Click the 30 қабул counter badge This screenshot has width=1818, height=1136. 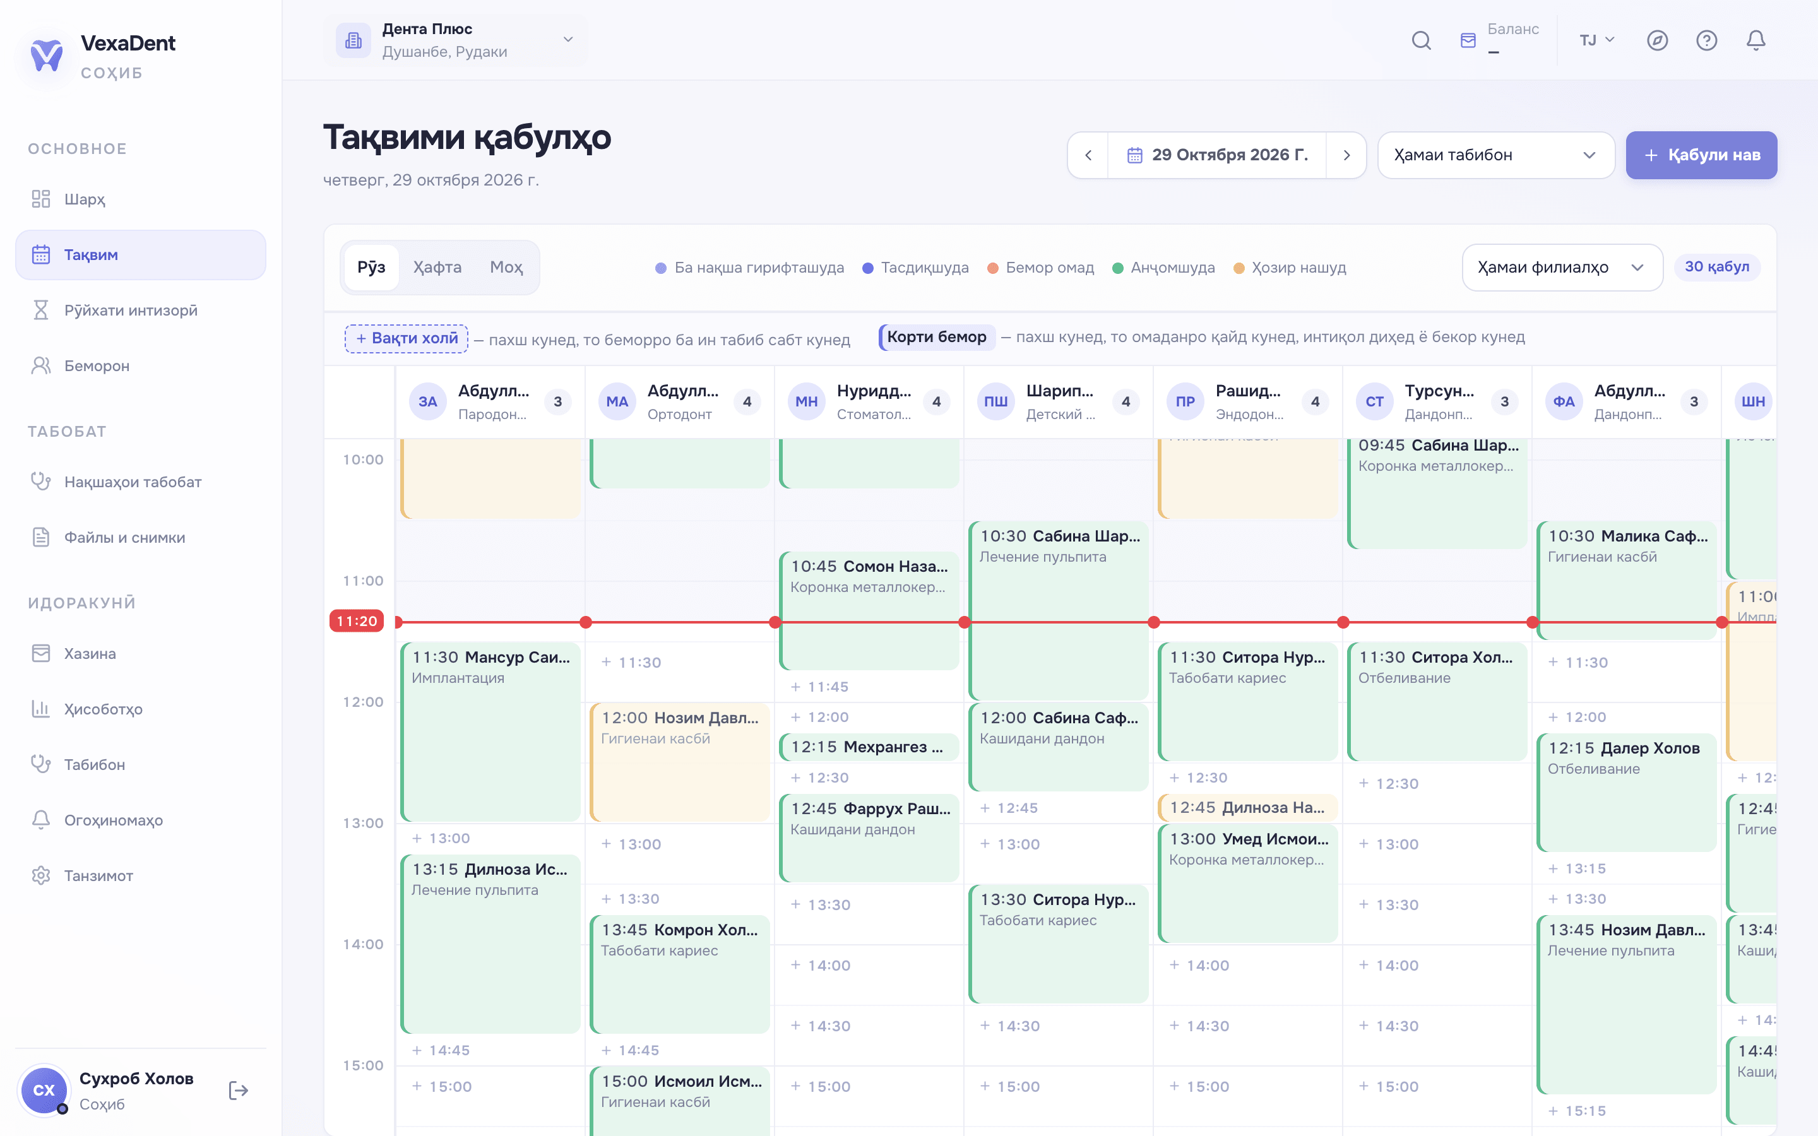click(x=1716, y=267)
